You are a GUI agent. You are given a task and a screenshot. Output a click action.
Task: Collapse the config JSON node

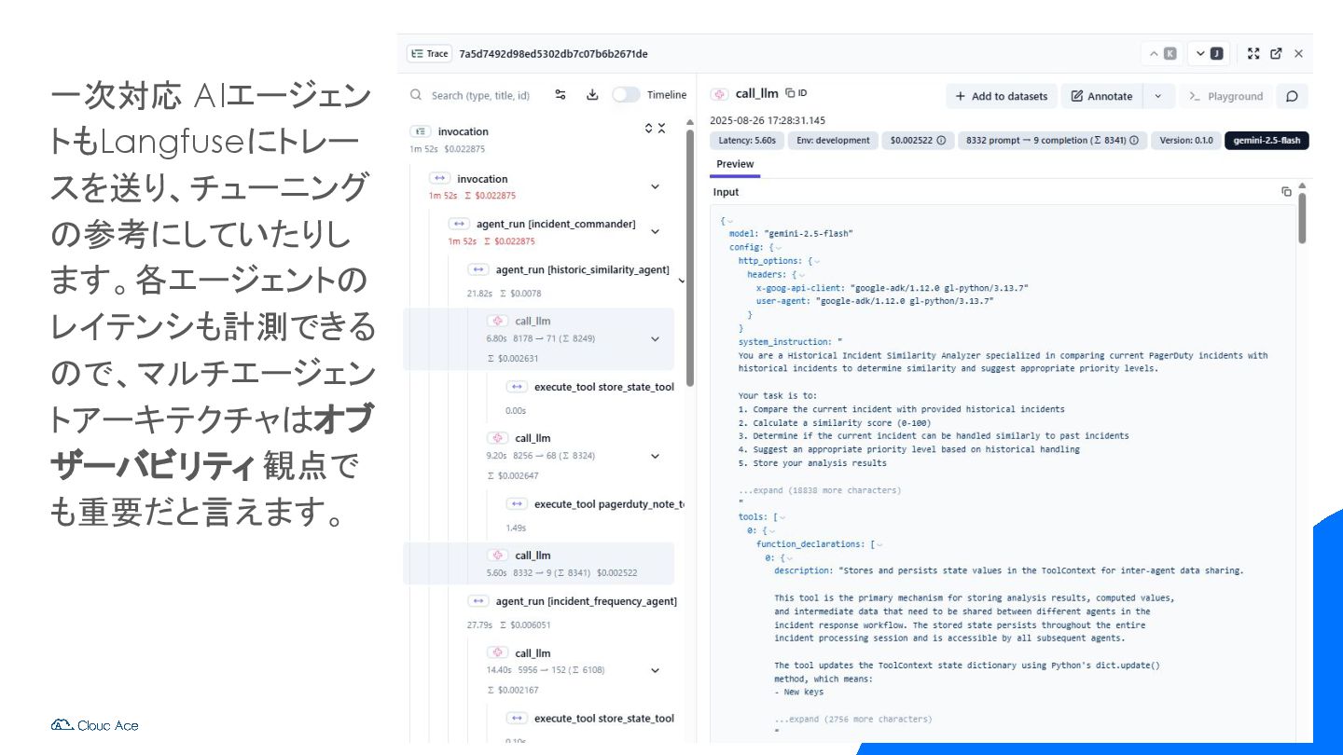click(777, 248)
